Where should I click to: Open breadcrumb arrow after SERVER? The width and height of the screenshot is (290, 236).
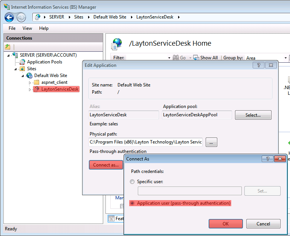pos(70,17)
